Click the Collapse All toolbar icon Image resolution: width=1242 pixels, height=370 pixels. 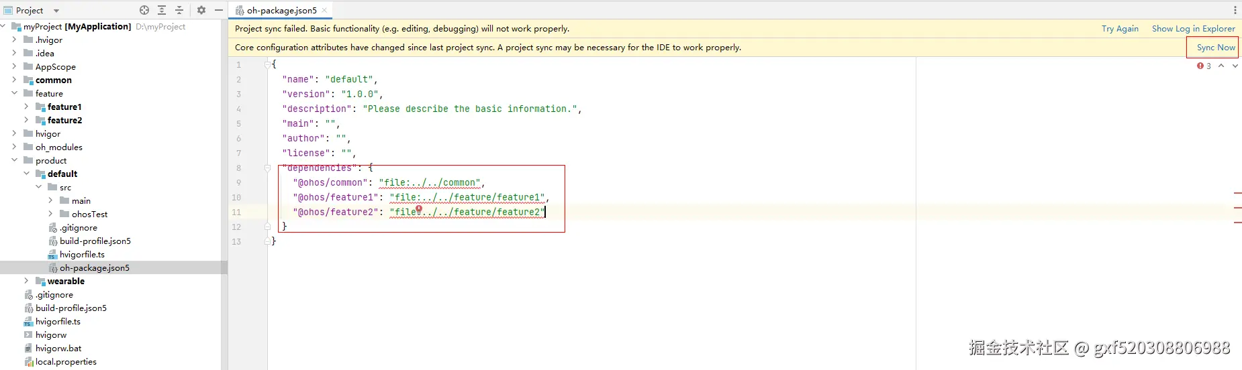[x=179, y=10]
